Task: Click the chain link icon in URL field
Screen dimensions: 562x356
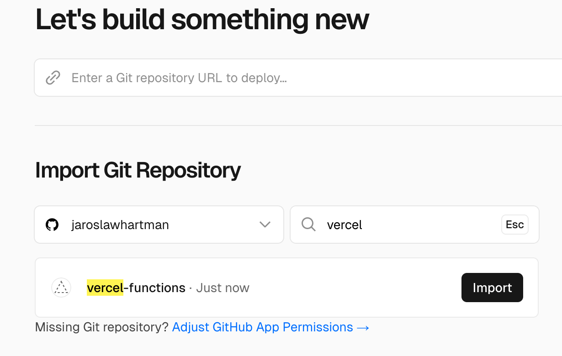Action: coord(53,78)
